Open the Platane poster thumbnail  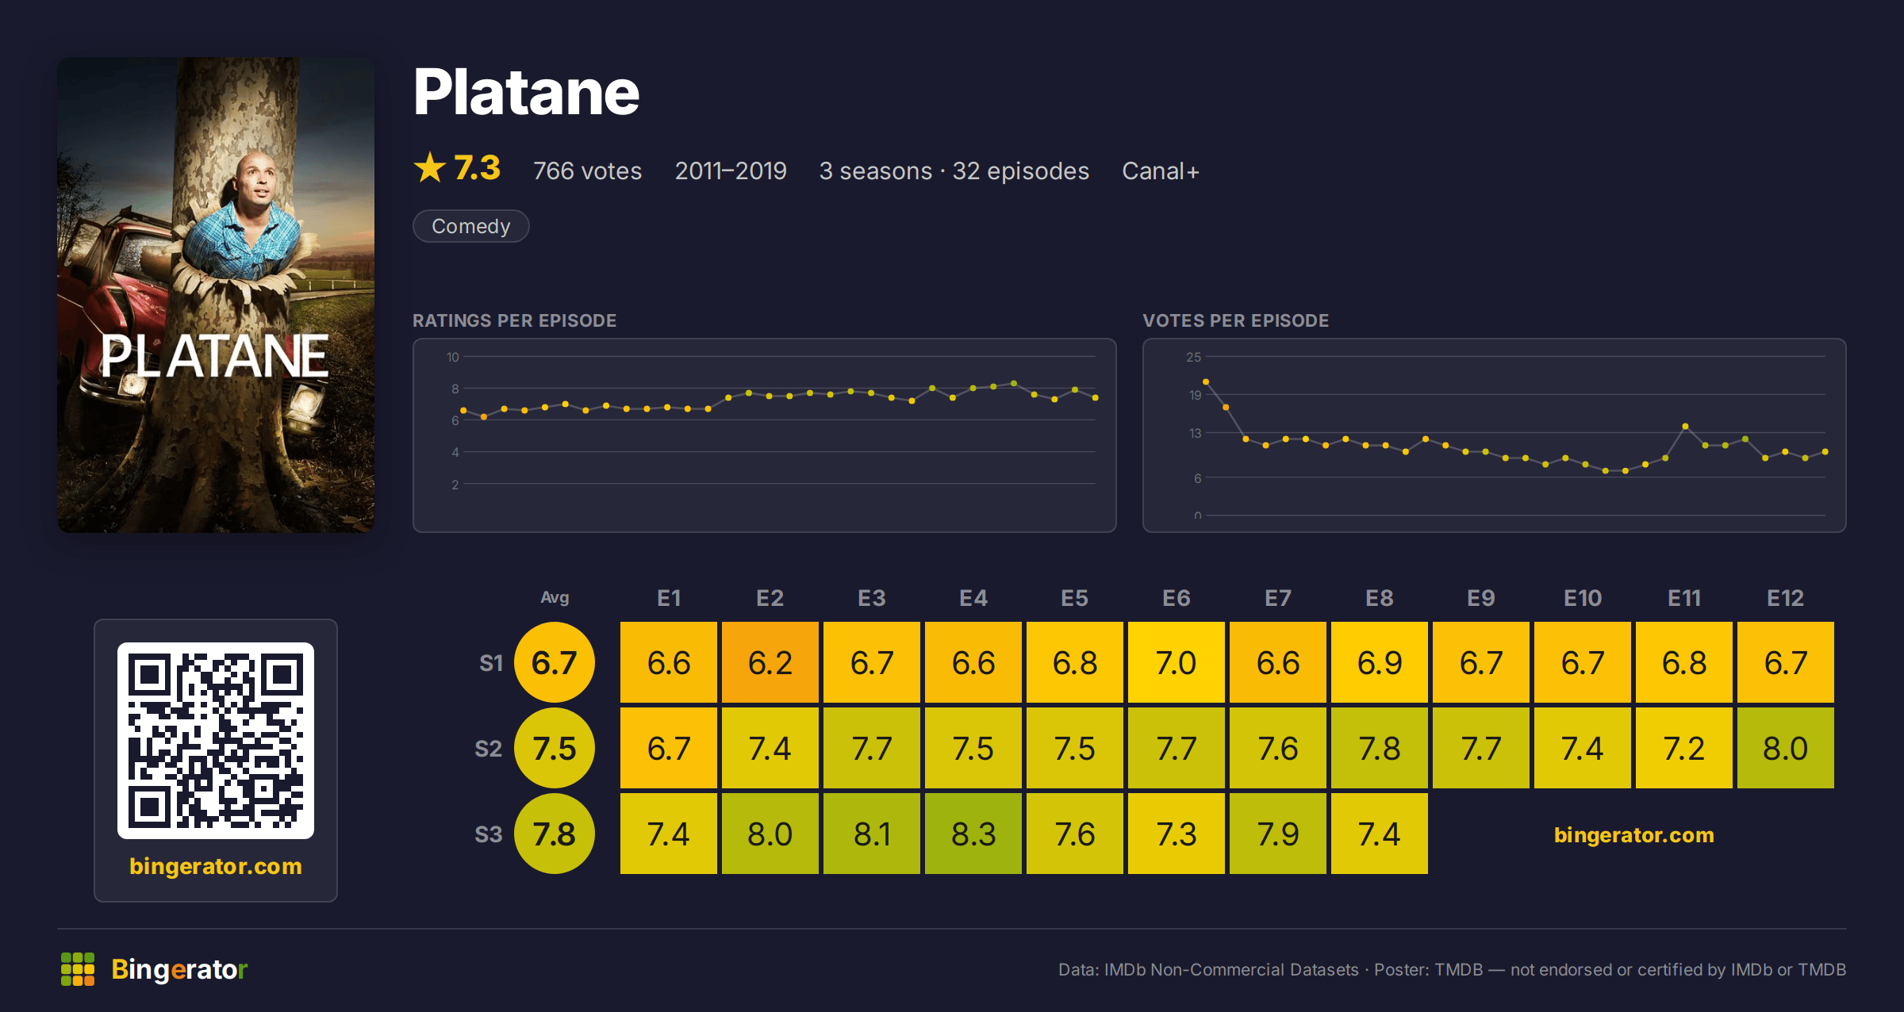216,295
